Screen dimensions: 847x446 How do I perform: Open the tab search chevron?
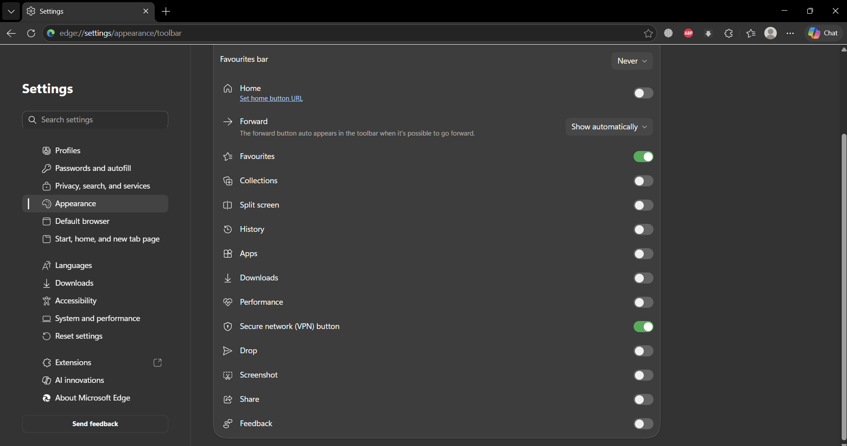click(x=11, y=11)
